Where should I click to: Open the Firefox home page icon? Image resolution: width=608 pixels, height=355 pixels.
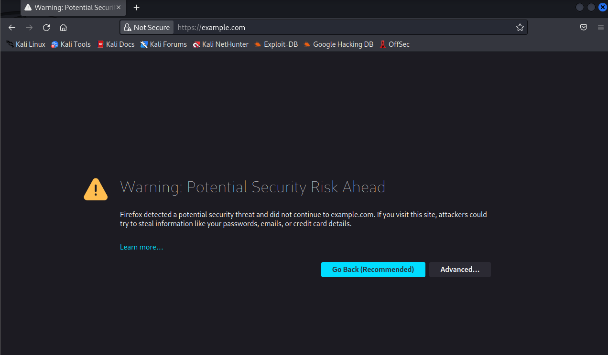63,28
